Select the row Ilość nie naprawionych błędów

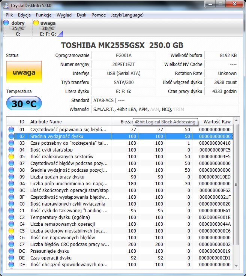[x=120, y=237]
